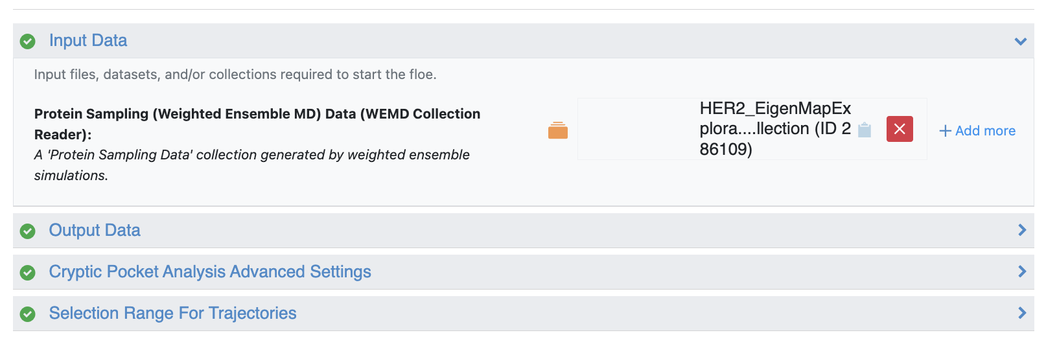Click the 'Input files, datasets' helper text
Image resolution: width=1046 pixels, height=346 pixels.
[235, 75]
